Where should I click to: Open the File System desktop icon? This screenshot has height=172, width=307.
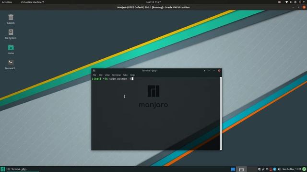[x=11, y=34]
